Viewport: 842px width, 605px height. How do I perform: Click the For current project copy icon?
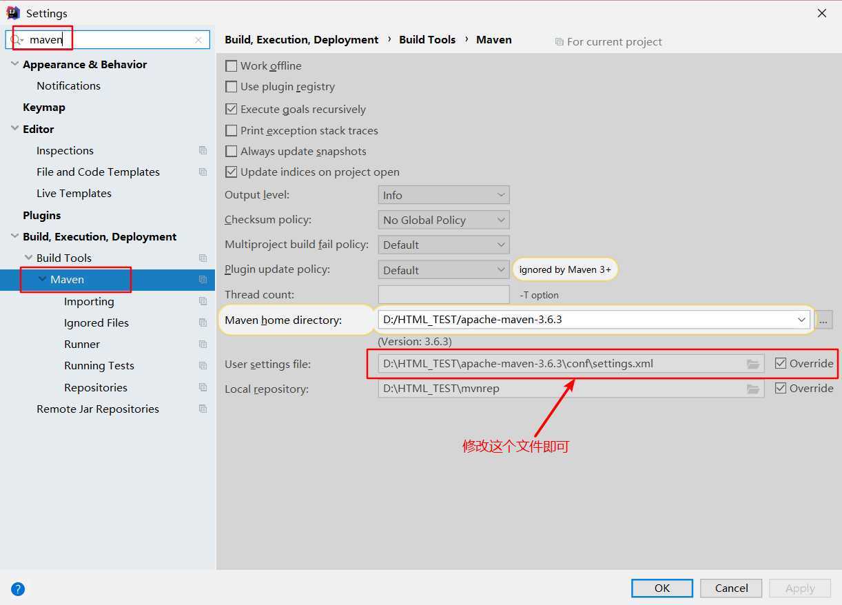(x=559, y=42)
